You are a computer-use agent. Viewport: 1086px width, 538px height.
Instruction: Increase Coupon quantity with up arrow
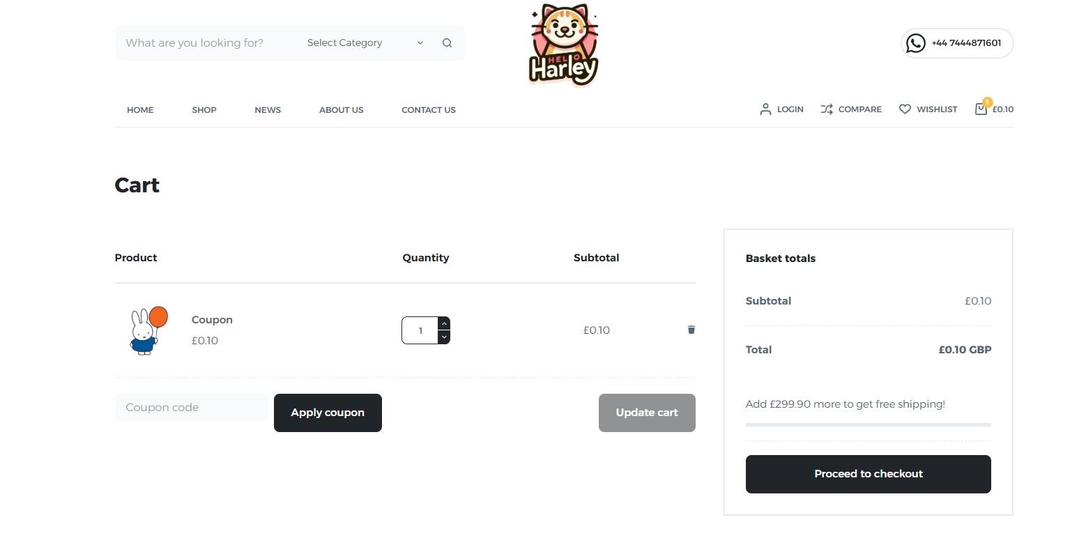click(x=444, y=323)
